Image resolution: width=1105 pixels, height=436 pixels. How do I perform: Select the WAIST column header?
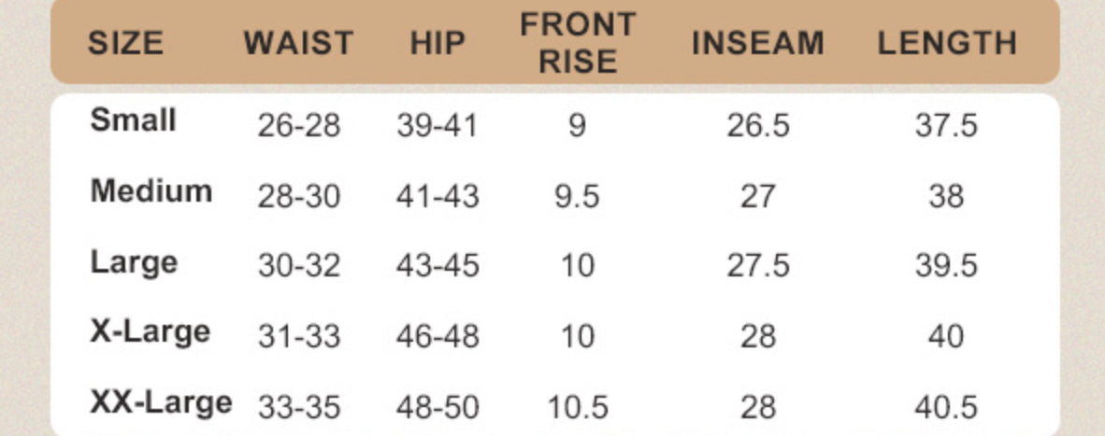point(299,44)
